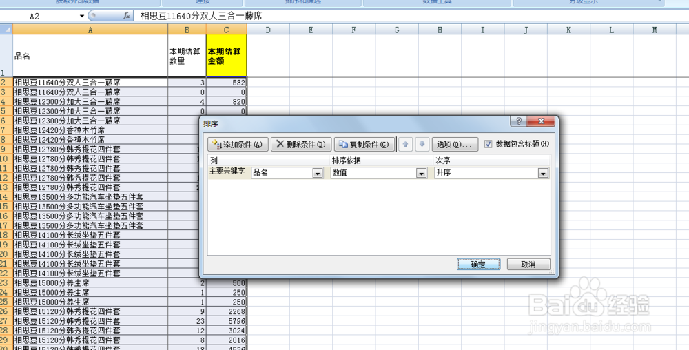Click row 23 cell 相思豆15000分养生席
689x350 pixels.
click(90, 282)
